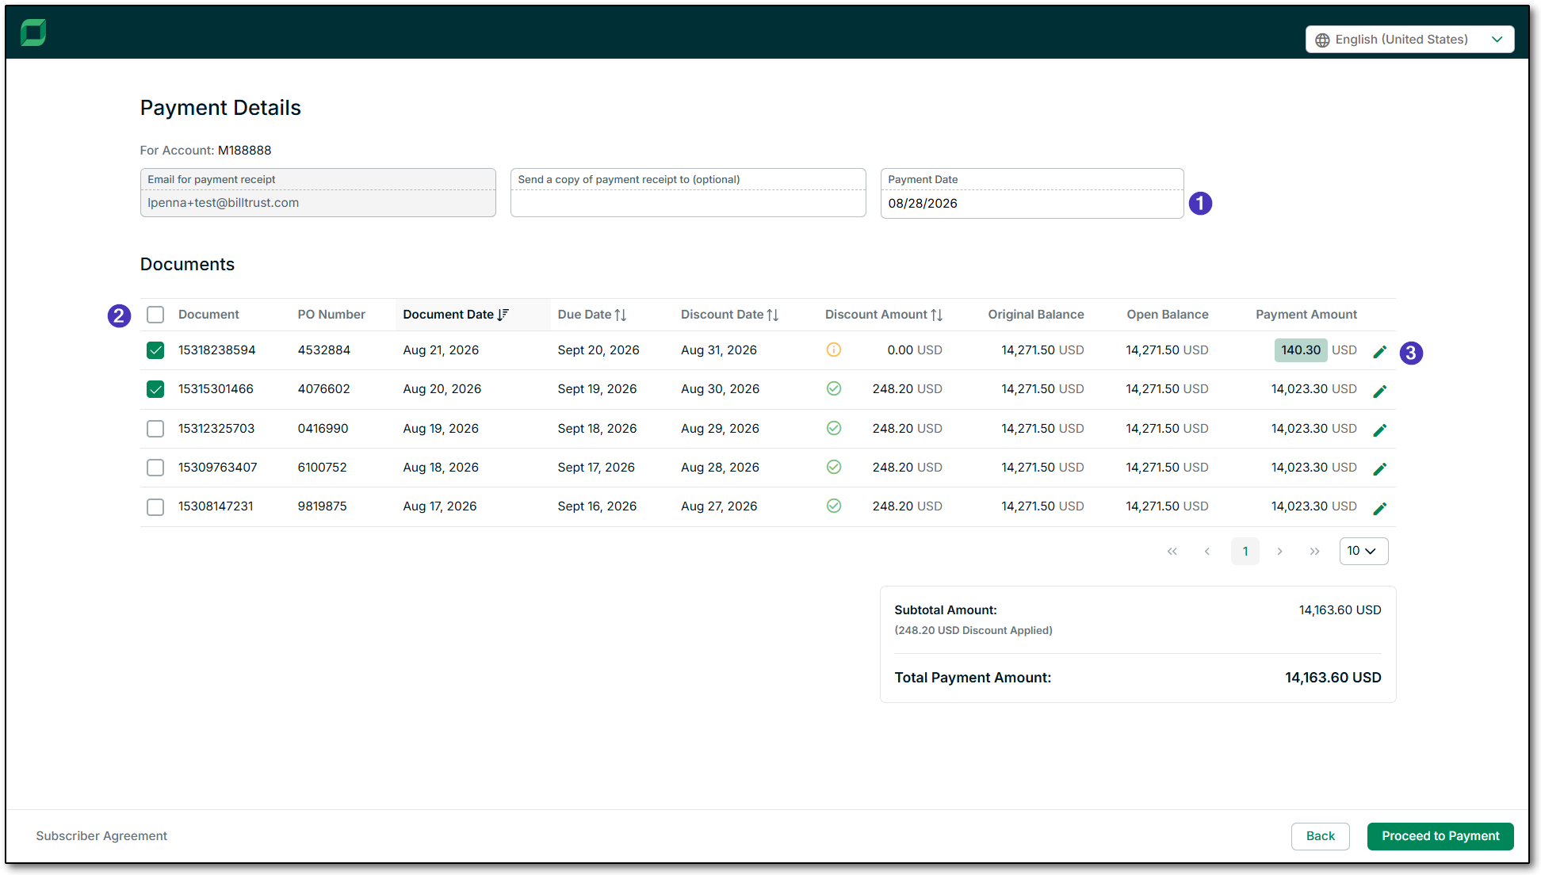Edit payment amount for document 15308147231
The image size is (1541, 875).
pyautogui.click(x=1379, y=508)
